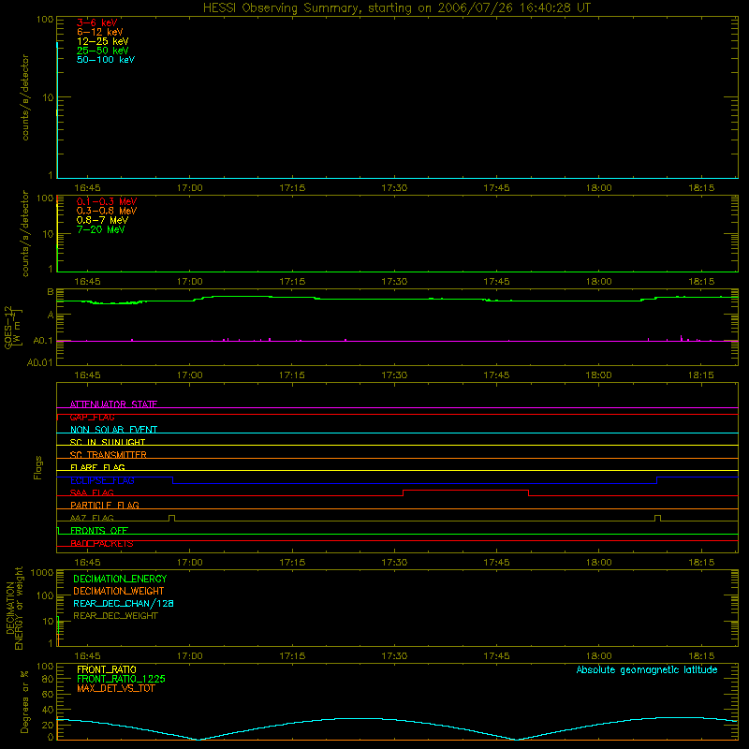
Task: Select the NON_SOLAR_EVENT flag label
Action: pyautogui.click(x=113, y=430)
